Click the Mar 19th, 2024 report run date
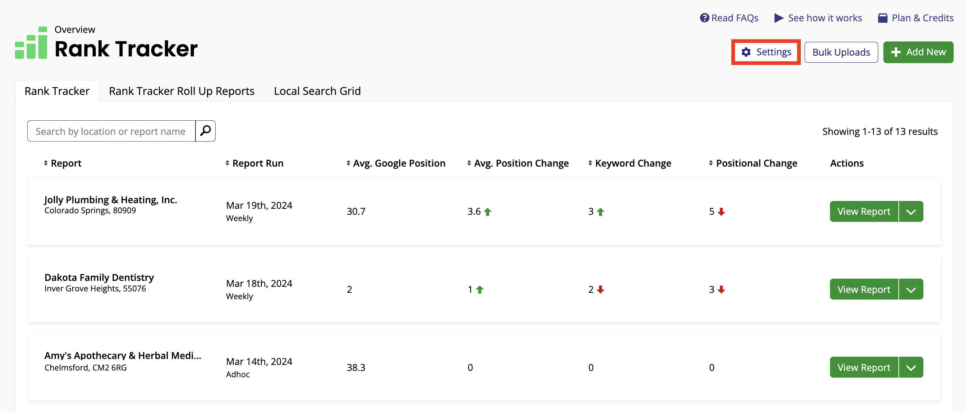The image size is (966, 412). (259, 205)
